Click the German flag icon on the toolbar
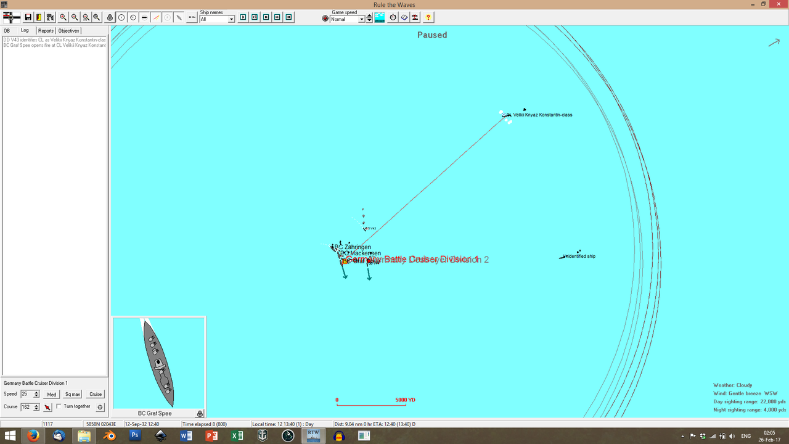789x444 pixels. 11,17
